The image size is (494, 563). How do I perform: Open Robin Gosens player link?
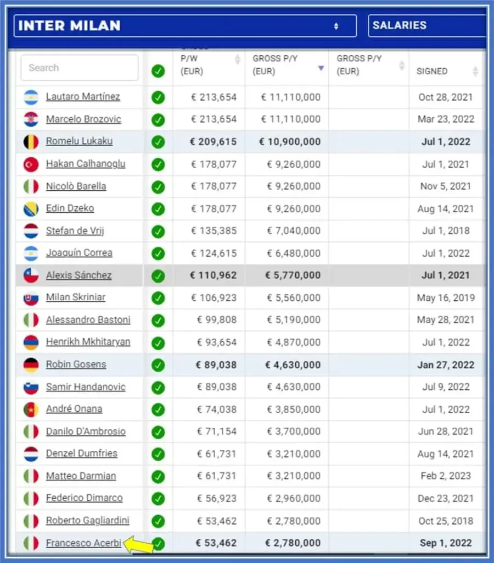tap(76, 364)
